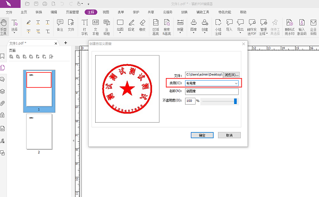Image resolution: width=319 pixels, height=197 pixels.
Task: Redo the action in quick-access bar
Action: click(x=71, y=4)
